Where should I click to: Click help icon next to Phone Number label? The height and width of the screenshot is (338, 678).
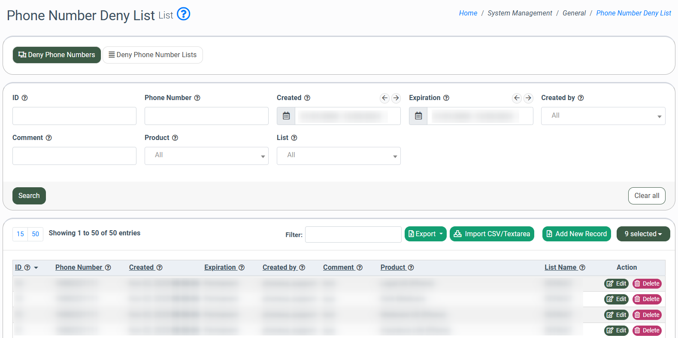(197, 98)
